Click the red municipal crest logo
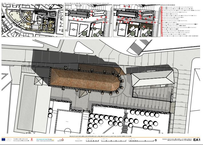 point(32,140)
